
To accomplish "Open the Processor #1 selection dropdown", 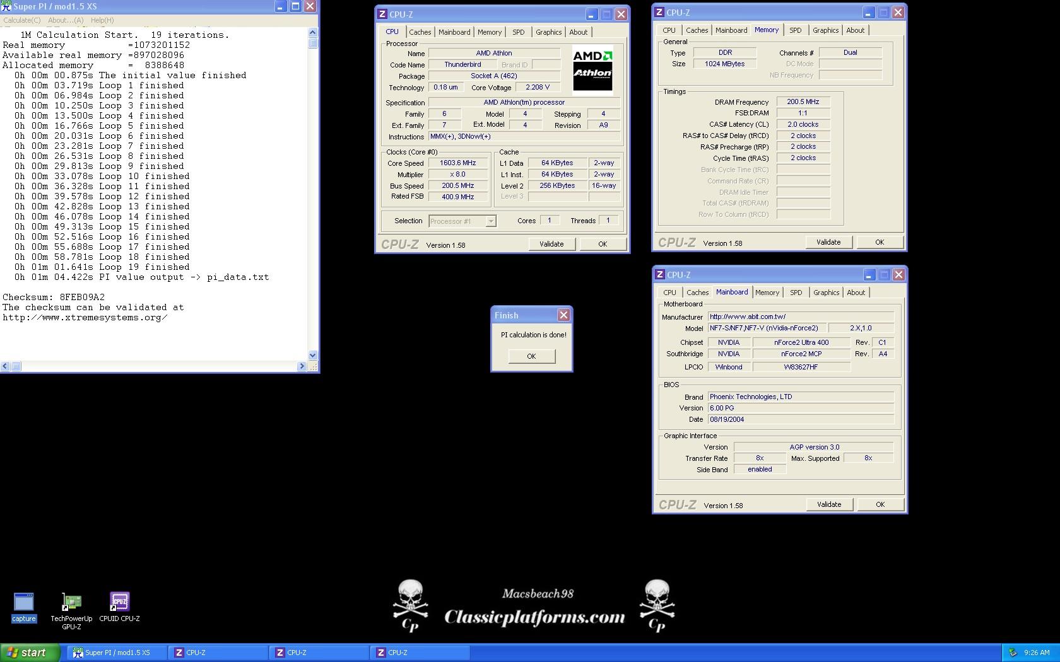I will click(x=462, y=221).
